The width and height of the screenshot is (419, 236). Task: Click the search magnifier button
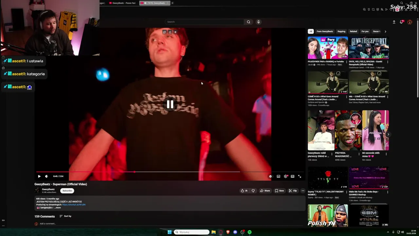(248, 22)
